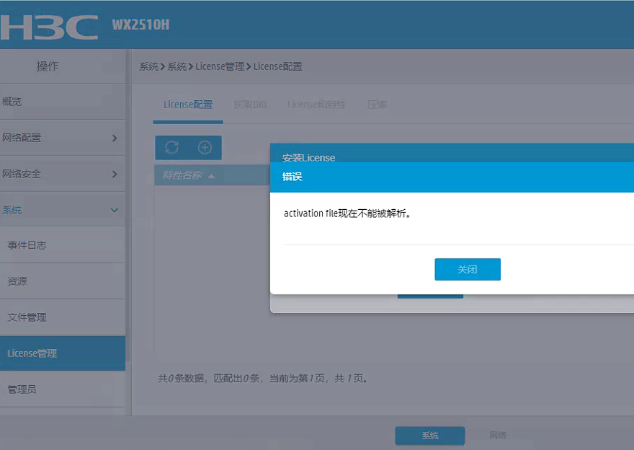Image resolution: width=634 pixels, height=450 pixels.
Task: Open License管理 in the sidebar
Action: coord(63,353)
